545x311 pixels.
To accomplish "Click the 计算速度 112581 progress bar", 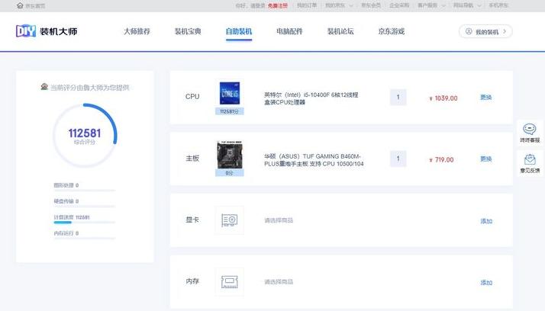I will point(85,222).
